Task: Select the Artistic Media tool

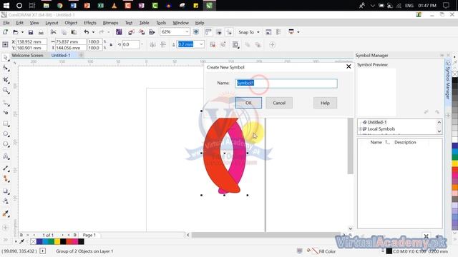Action: click(5, 113)
